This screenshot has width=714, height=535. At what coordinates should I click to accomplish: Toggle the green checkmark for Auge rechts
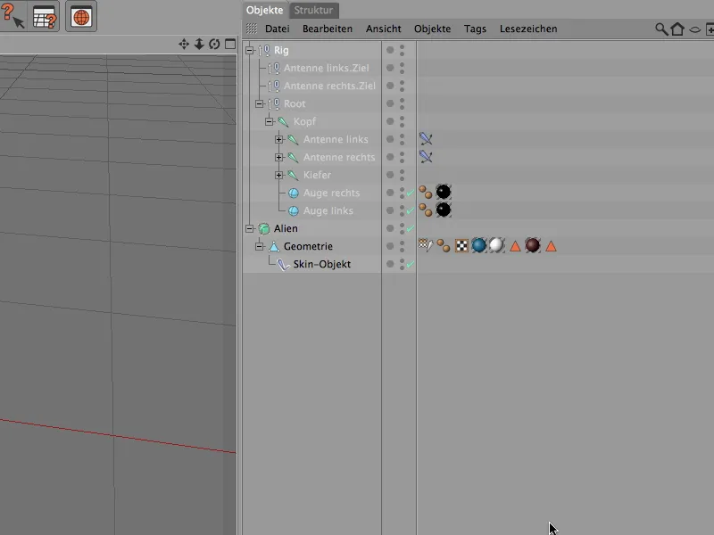click(x=411, y=193)
